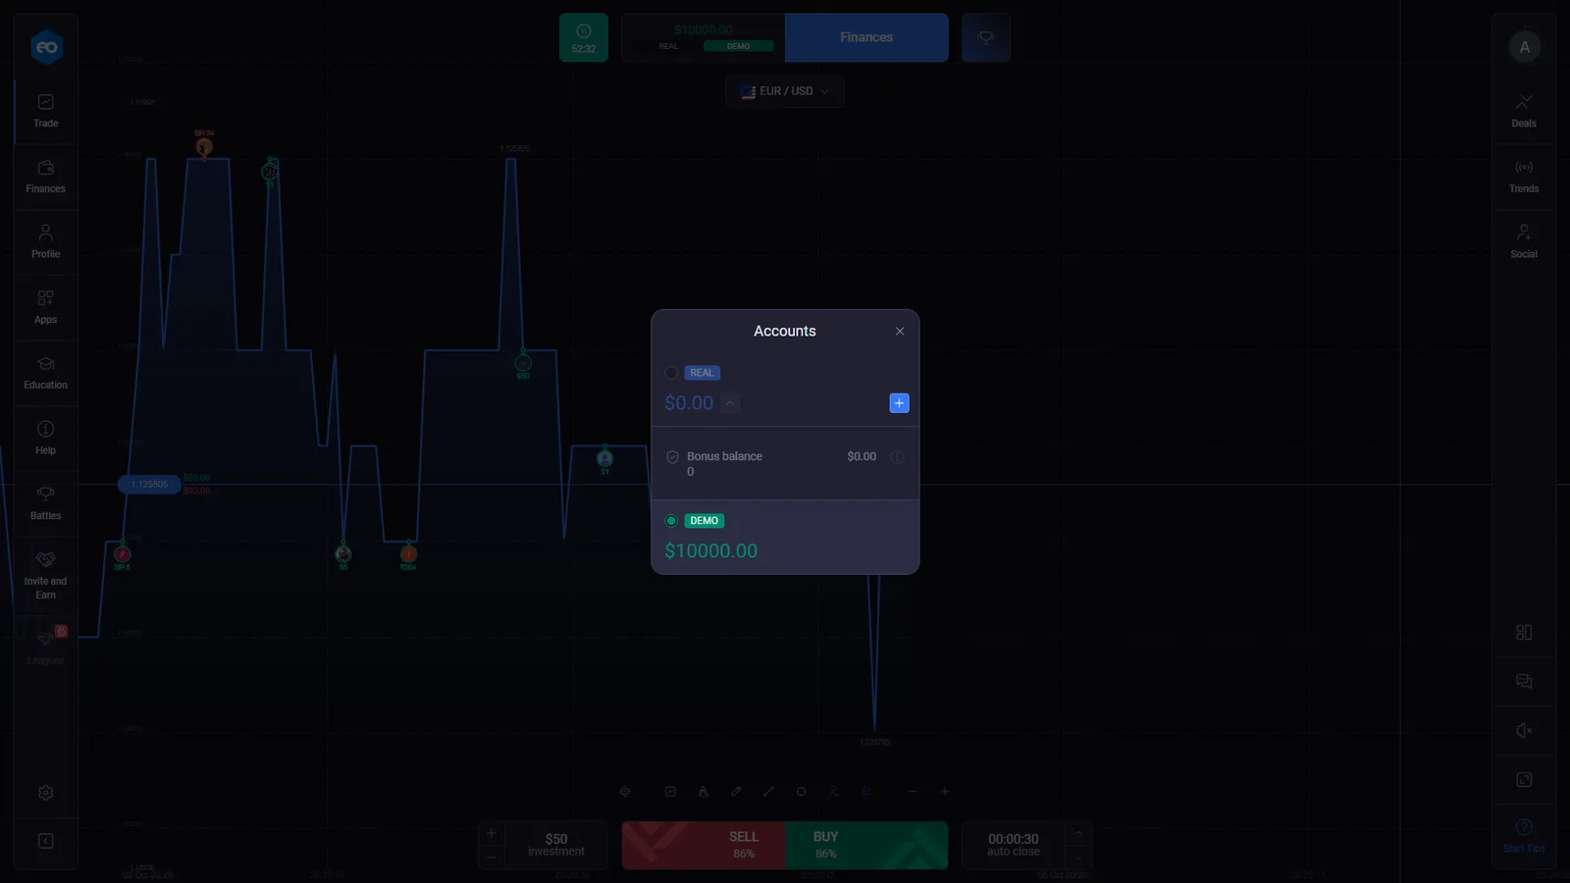Open the Trends panel
The image size is (1570, 883).
1524,177
